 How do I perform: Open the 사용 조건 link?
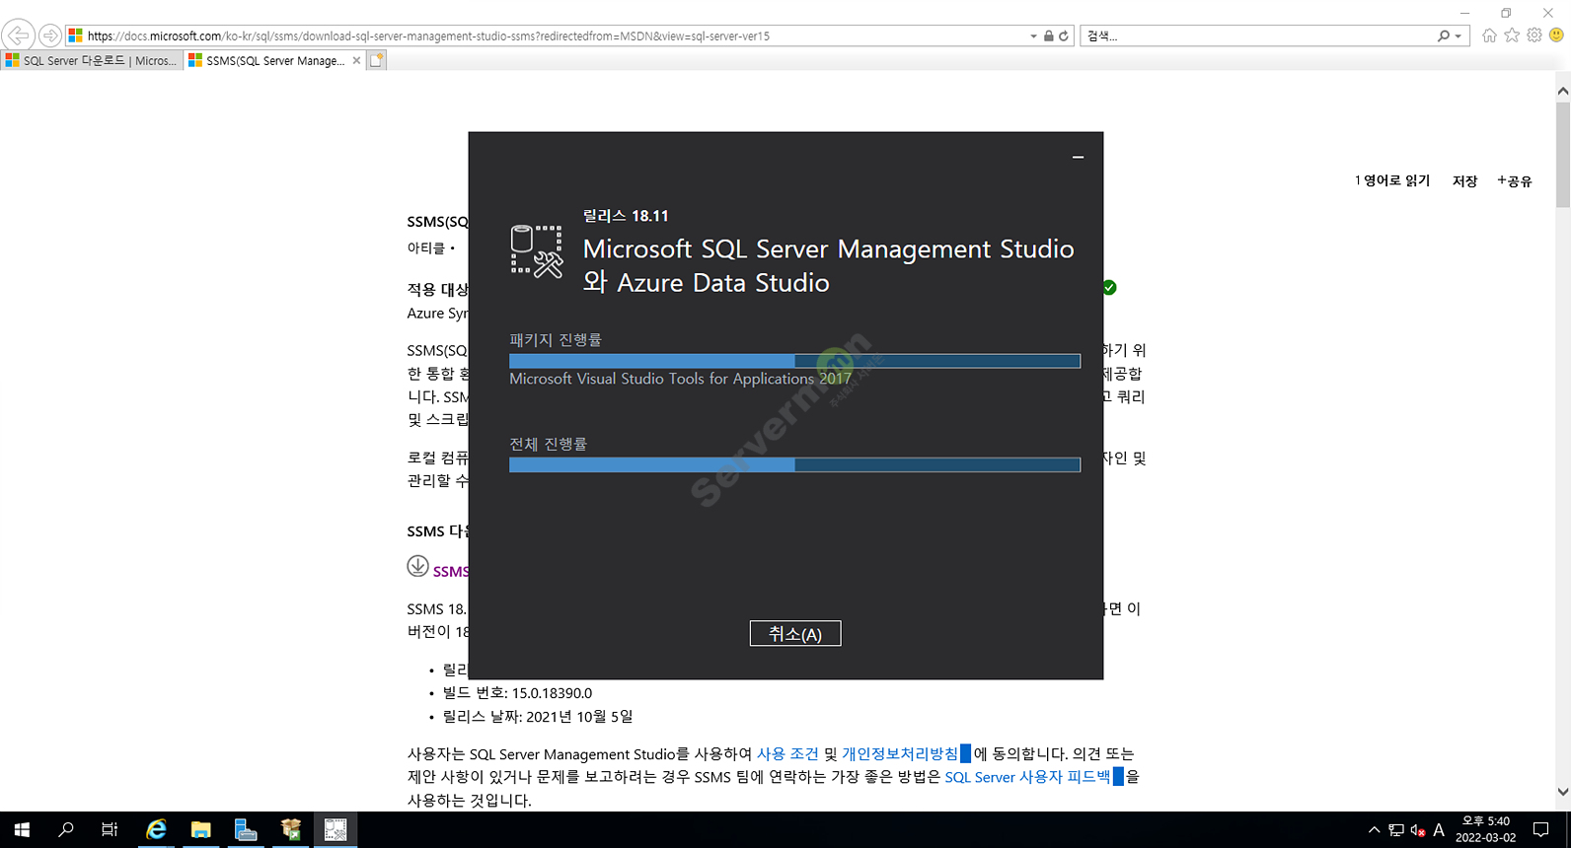pyautogui.click(x=787, y=753)
